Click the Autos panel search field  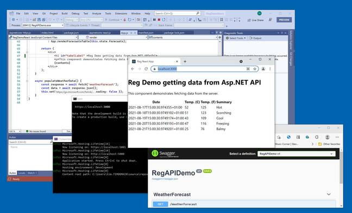click(31, 142)
